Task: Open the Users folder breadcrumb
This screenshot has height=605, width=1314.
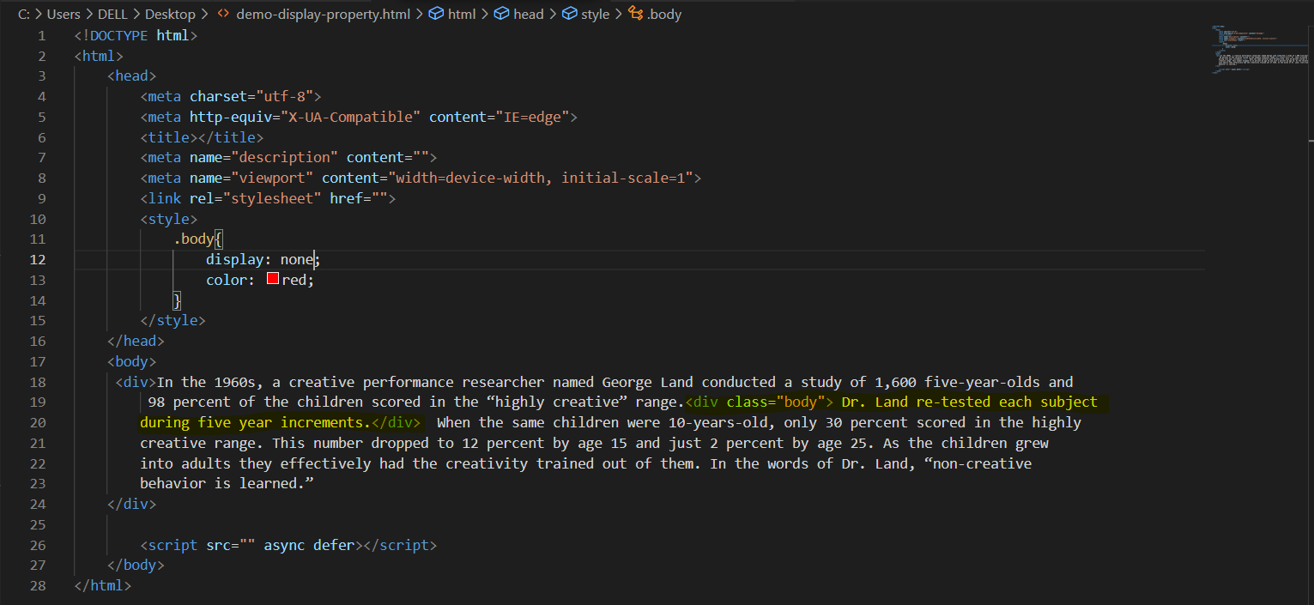Action: click(x=64, y=14)
